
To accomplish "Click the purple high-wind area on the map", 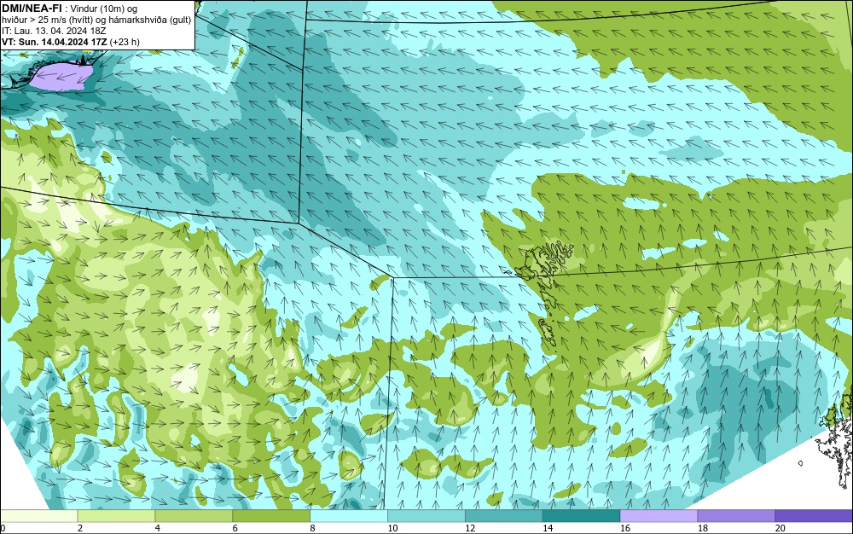I will tap(61, 76).
